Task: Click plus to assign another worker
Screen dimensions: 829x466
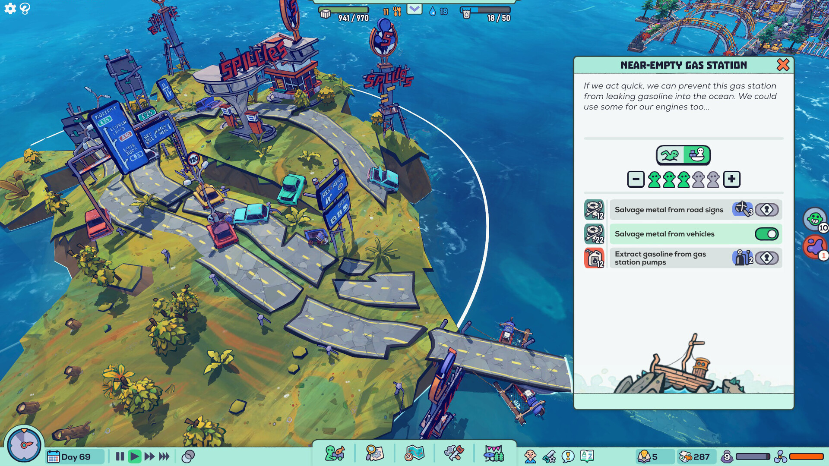Action: tap(732, 179)
